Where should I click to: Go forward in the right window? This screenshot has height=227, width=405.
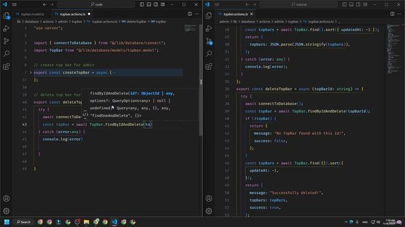[x=254, y=4]
